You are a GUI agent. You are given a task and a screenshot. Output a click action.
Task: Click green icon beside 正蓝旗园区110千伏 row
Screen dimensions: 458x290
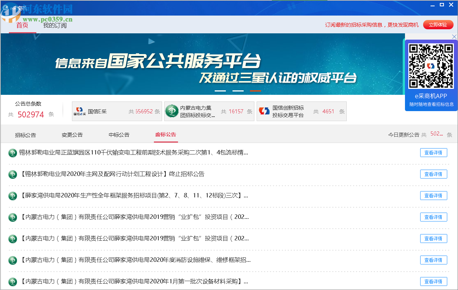tap(13, 153)
